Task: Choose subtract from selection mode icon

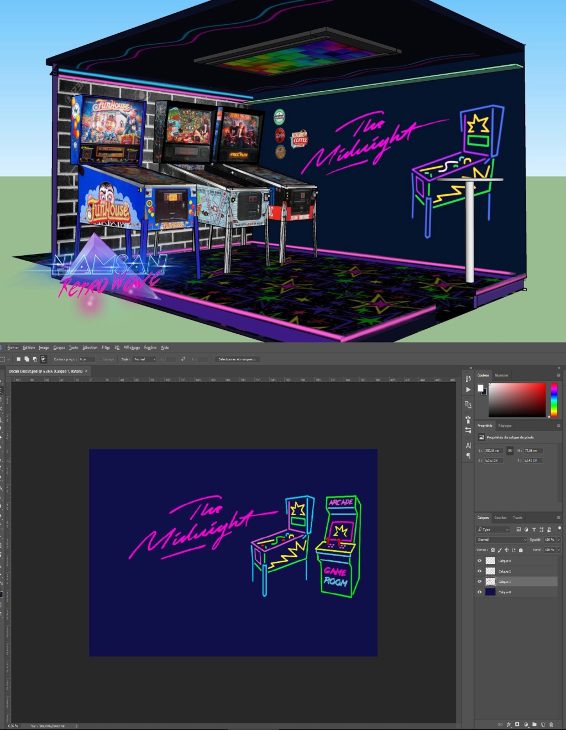Action: [x=35, y=359]
